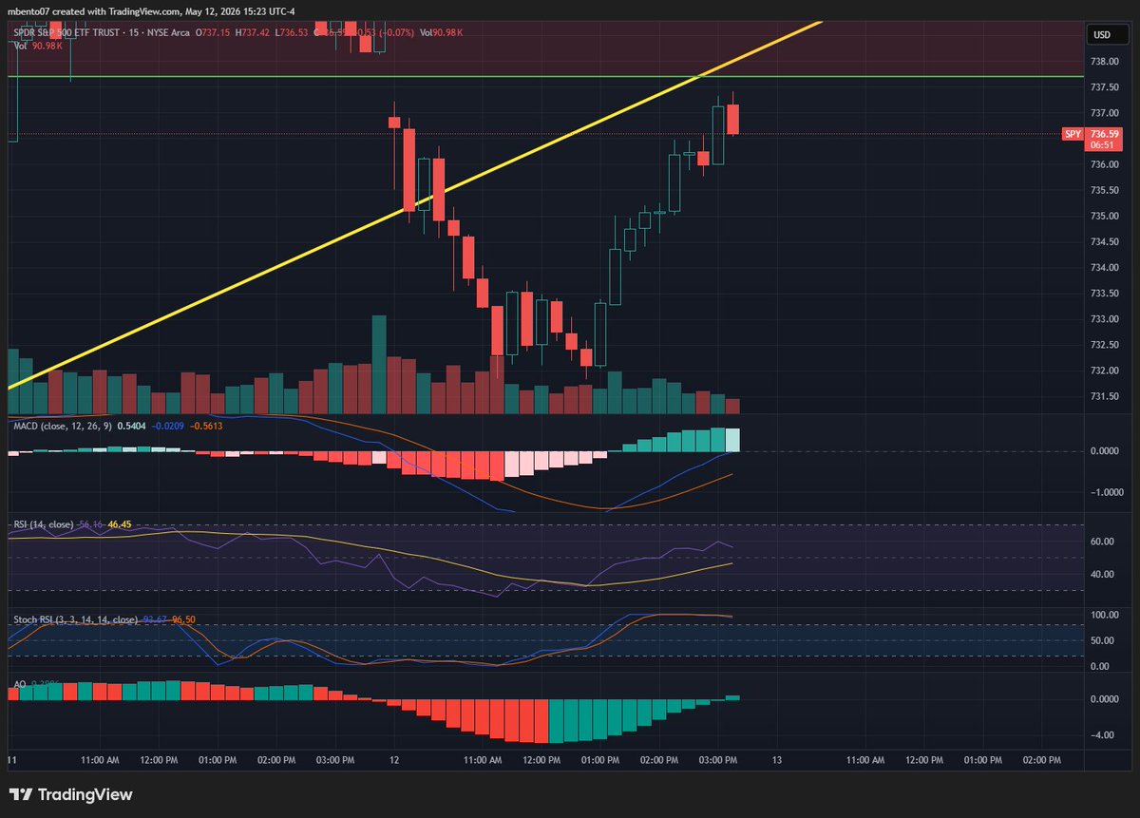Select the SPY current price label 736.59
The width and height of the screenshot is (1140, 818).
[x=1102, y=135]
